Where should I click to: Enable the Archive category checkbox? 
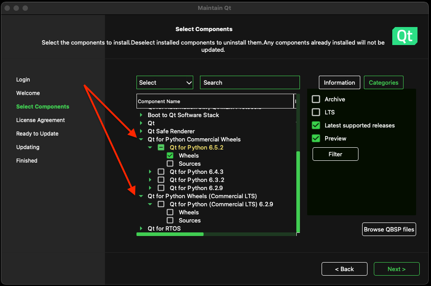pyautogui.click(x=316, y=99)
